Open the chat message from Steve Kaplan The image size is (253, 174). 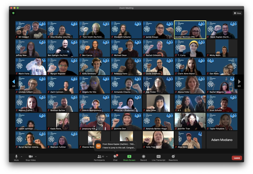click(115, 146)
